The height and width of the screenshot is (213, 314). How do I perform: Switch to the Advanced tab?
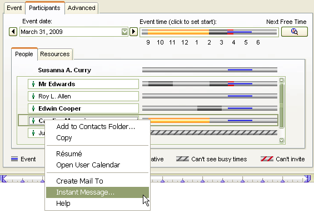point(81,8)
